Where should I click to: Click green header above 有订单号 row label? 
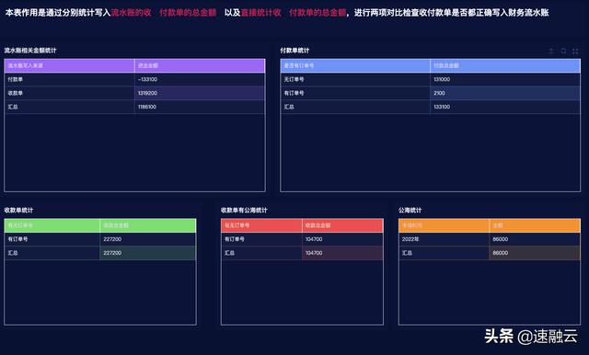tap(52, 225)
